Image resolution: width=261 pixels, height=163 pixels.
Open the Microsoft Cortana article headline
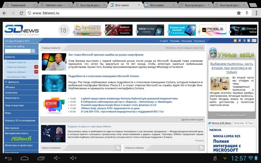pos(103,76)
